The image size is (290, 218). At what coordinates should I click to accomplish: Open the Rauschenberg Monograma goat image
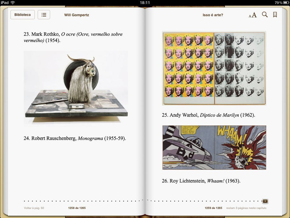76,88
